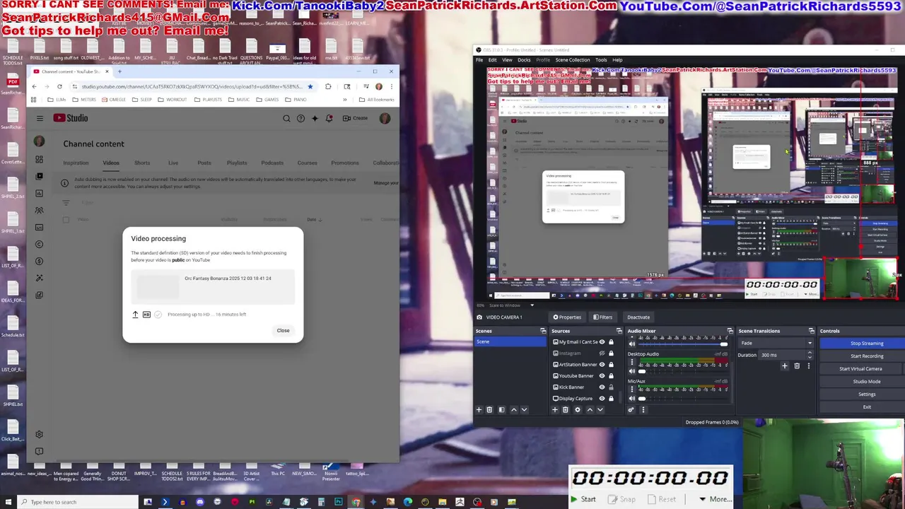The image size is (905, 509).
Task: Open source Properties button in OBS
Action: coord(567,317)
